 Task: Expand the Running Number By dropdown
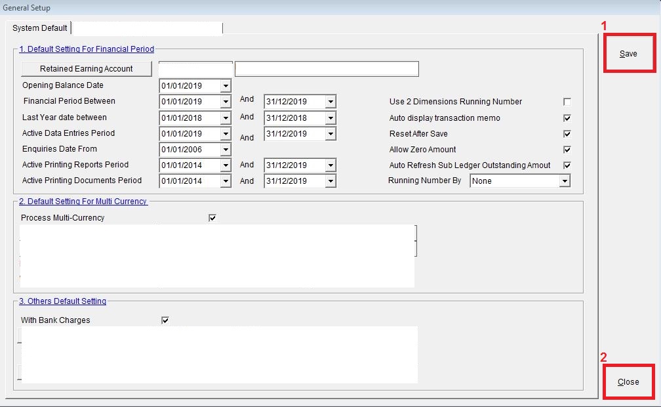[x=564, y=181]
